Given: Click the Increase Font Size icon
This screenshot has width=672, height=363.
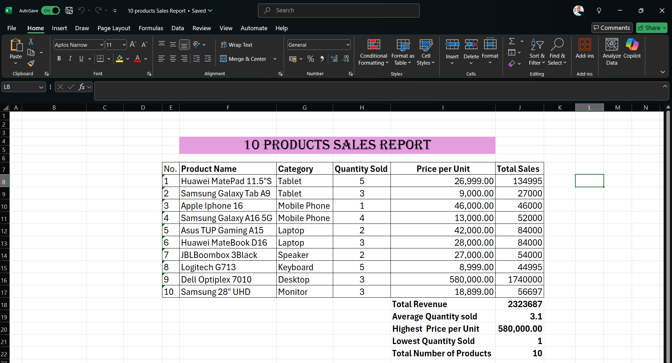Looking at the screenshot, I should [x=133, y=45].
